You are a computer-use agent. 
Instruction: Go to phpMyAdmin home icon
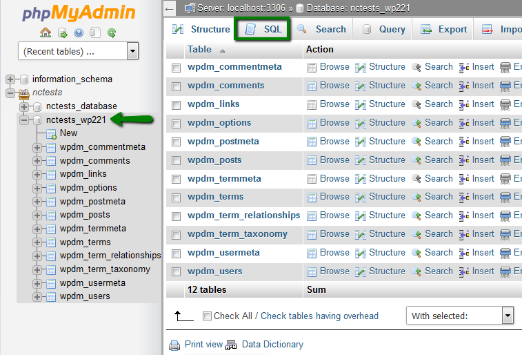[x=46, y=32]
